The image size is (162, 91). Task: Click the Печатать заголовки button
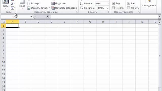tap(64, 8)
